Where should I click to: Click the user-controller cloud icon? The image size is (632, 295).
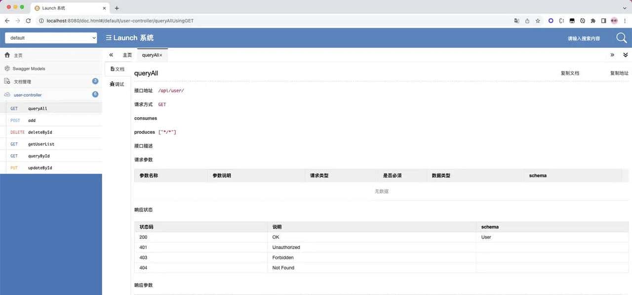pyautogui.click(x=7, y=94)
